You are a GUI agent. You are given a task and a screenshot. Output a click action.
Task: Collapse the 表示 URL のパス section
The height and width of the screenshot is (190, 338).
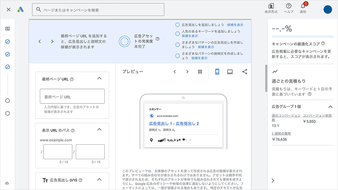click(99, 130)
